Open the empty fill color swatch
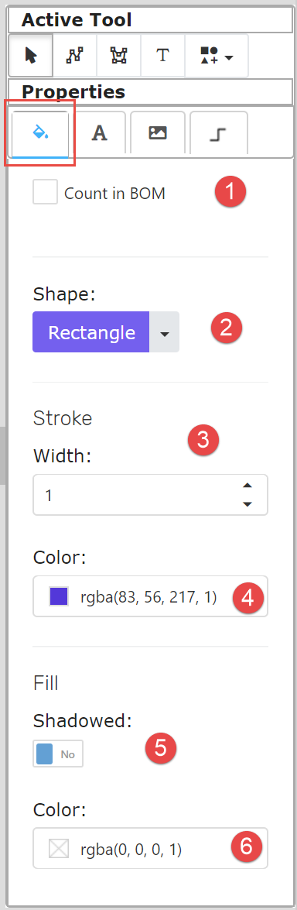This screenshot has height=910, width=297. [x=59, y=848]
